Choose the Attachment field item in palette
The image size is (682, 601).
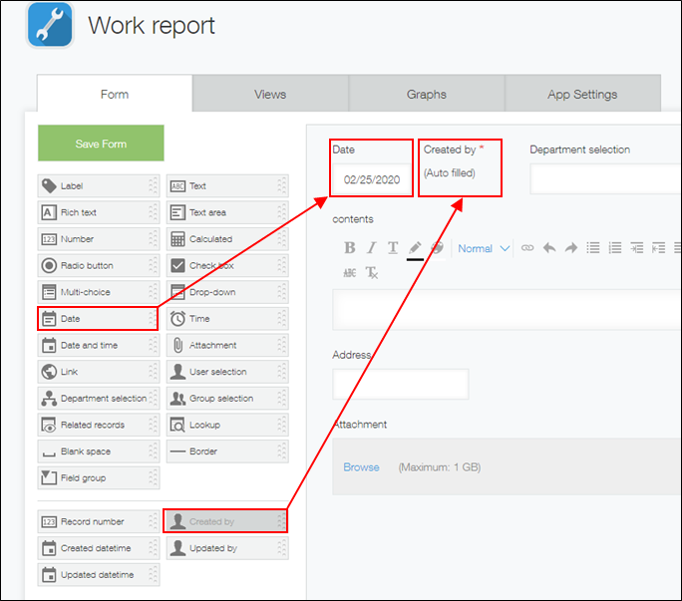(x=227, y=345)
